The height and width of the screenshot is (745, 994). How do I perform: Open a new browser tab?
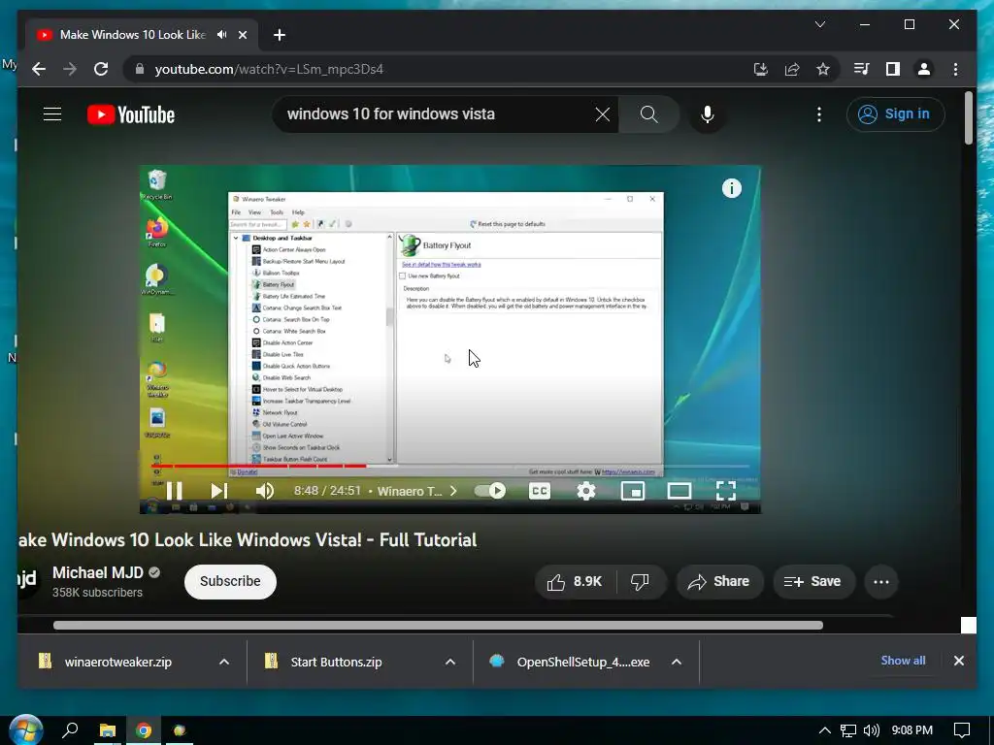tap(279, 35)
